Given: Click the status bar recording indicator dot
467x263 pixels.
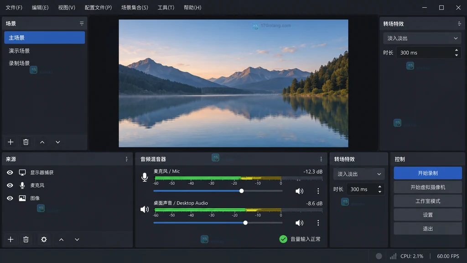Looking at the screenshot, I should [379, 256].
